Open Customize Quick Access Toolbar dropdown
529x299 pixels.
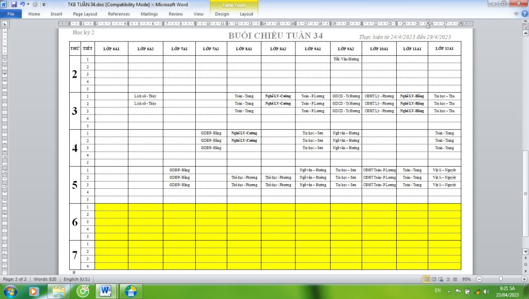point(44,4)
